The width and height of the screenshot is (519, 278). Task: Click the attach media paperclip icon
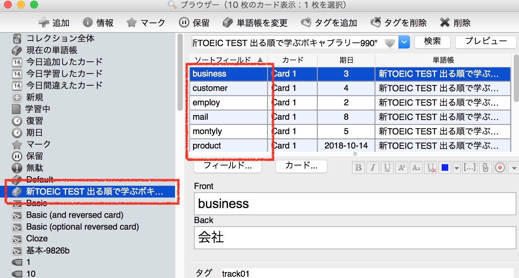(486, 168)
